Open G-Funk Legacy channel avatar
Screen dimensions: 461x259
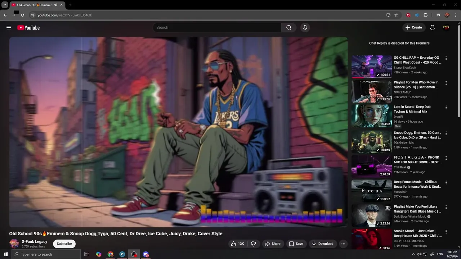click(14, 244)
